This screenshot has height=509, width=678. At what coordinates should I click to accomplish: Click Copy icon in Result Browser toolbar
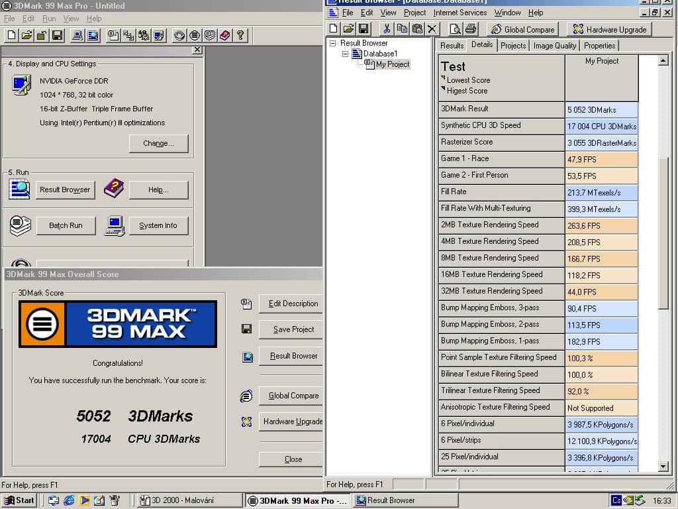[402, 29]
